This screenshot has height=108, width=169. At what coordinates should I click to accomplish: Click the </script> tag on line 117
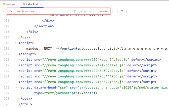27,54
